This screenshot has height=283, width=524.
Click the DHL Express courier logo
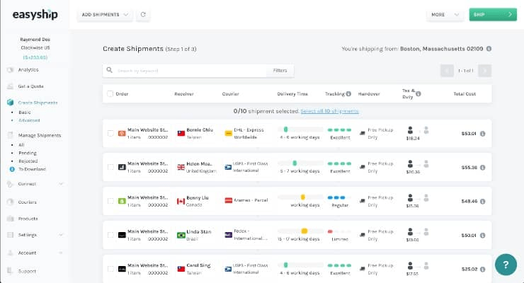(228, 134)
